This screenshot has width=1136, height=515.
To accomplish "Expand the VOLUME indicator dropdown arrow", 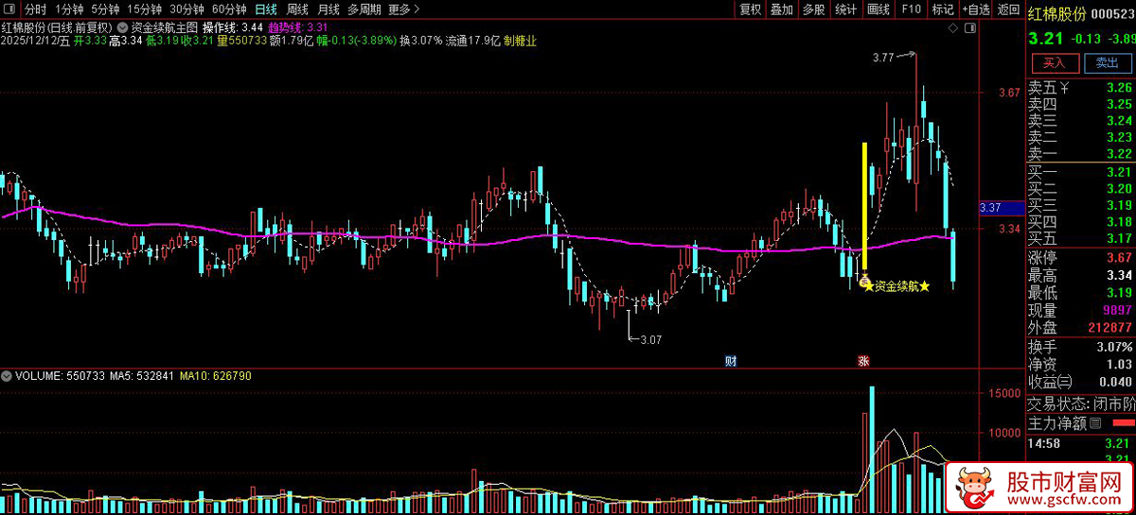I will pyautogui.click(x=8, y=376).
